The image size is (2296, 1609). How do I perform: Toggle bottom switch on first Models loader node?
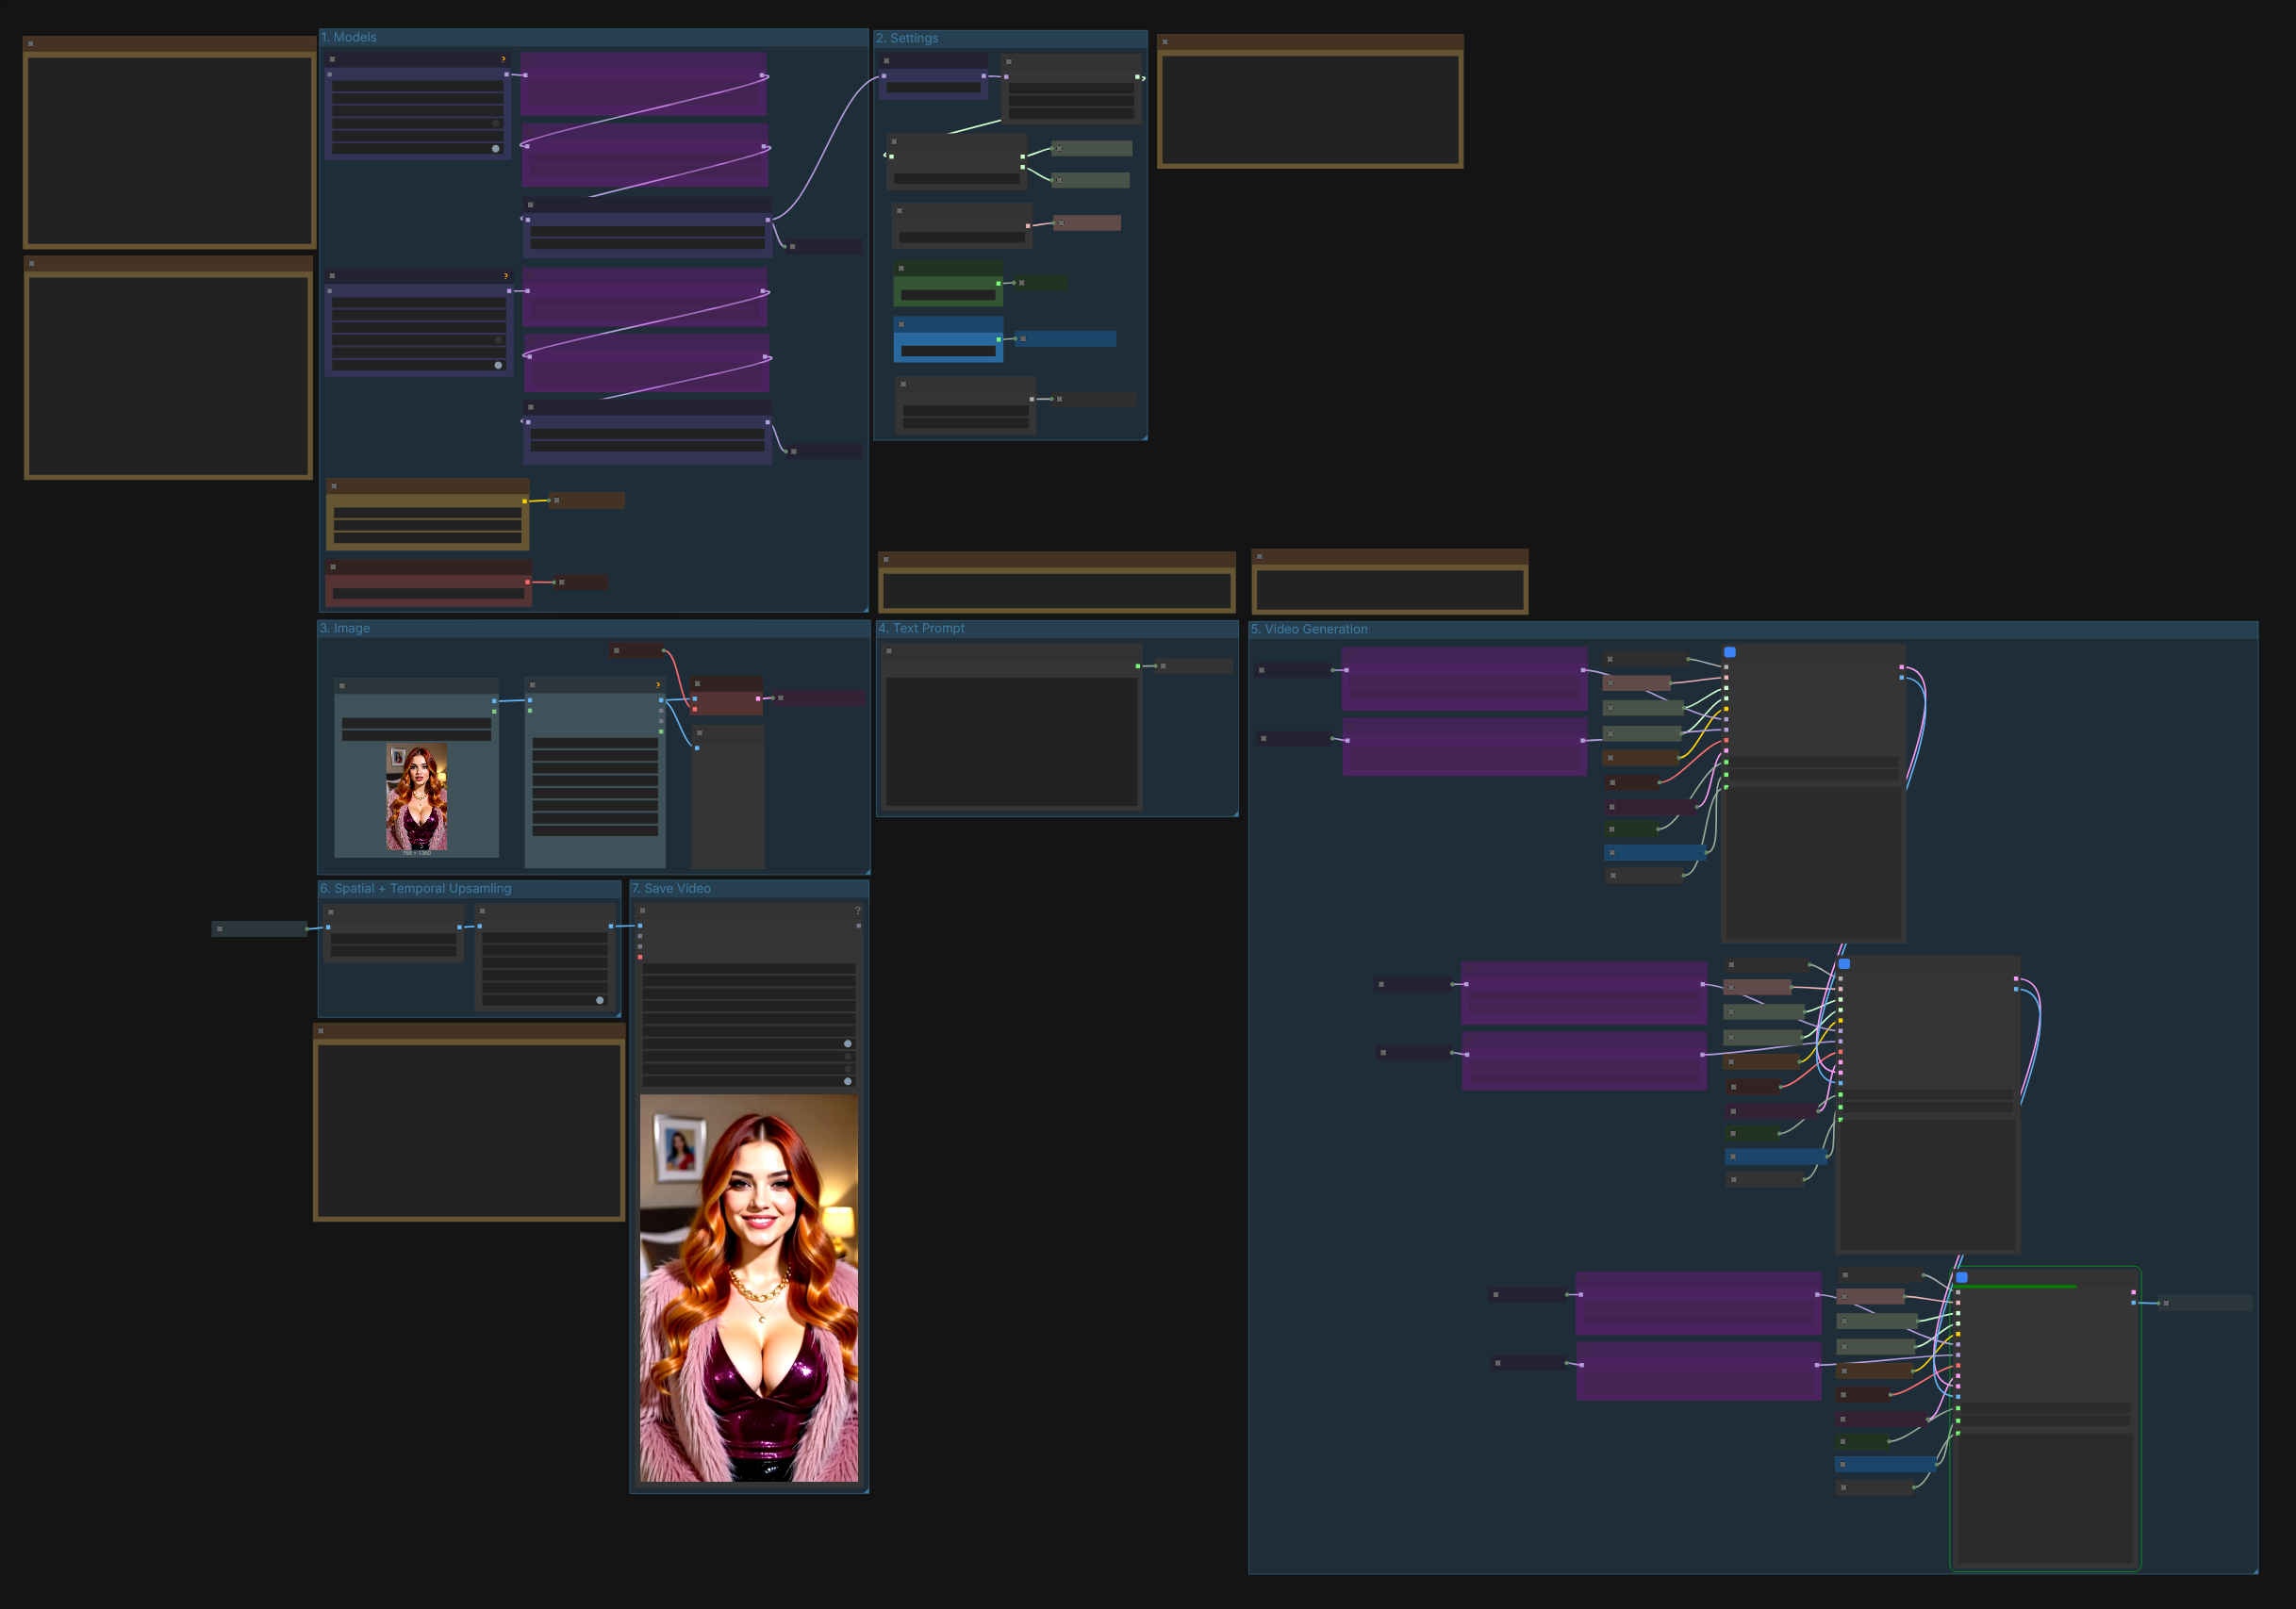click(496, 148)
